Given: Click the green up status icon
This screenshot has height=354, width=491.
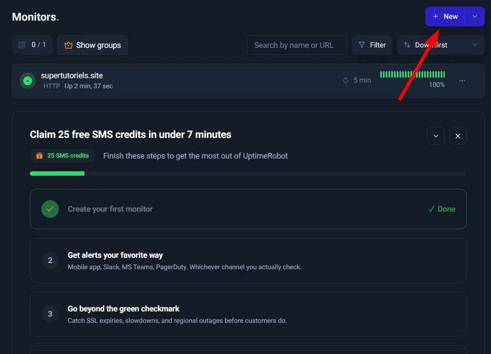Looking at the screenshot, I should pyautogui.click(x=28, y=81).
